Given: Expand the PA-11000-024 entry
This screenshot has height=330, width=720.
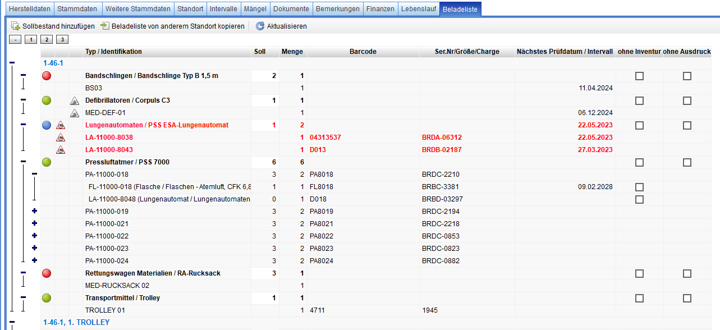Looking at the screenshot, I should click(34, 260).
